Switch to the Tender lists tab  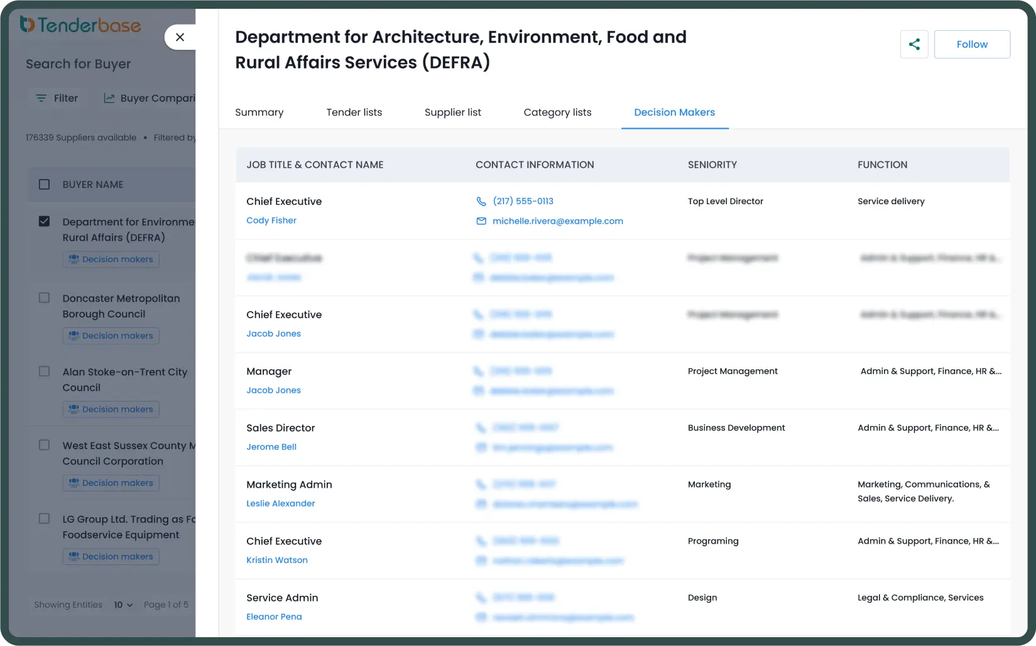[x=354, y=112]
